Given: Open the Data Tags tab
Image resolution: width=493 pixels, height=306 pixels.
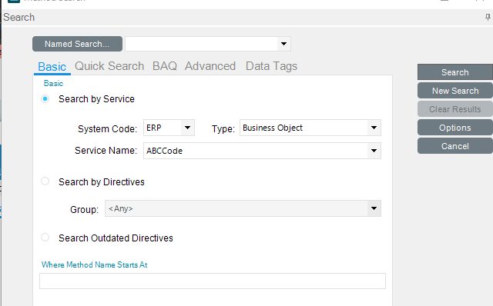Looking at the screenshot, I should 271,66.
